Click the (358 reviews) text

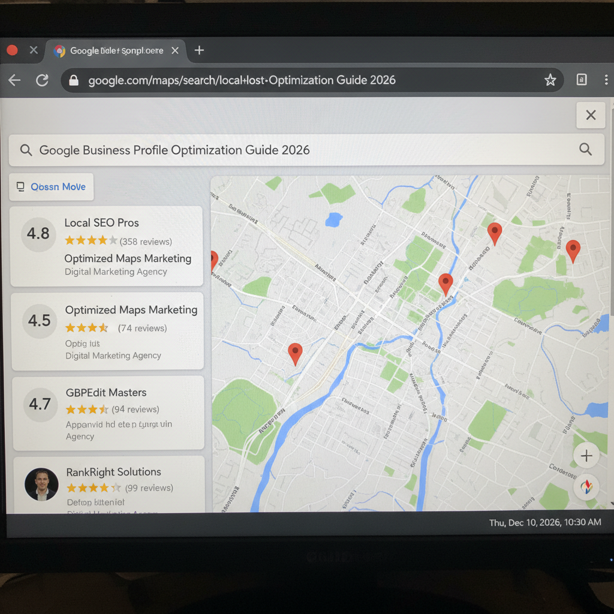[x=146, y=242]
